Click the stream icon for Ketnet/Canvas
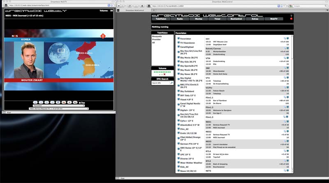This screenshot has height=183, width=329. [x=287, y=48]
